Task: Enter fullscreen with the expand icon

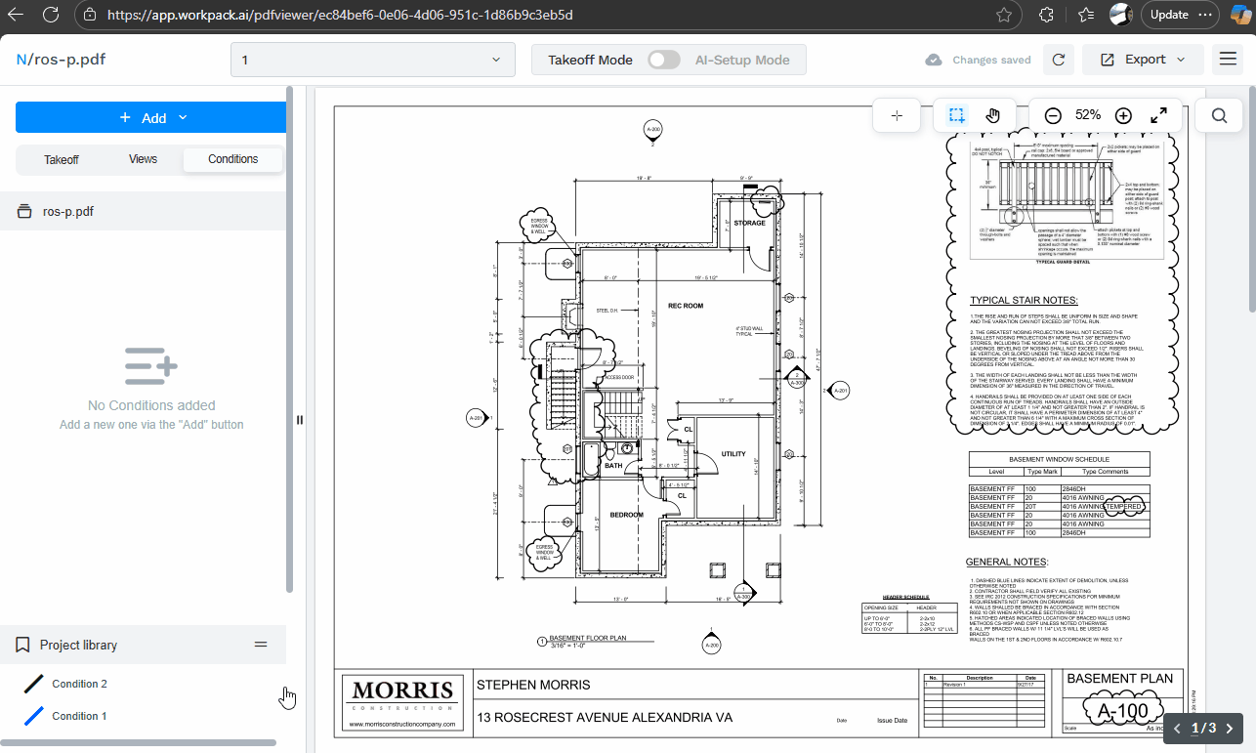Action: pyautogui.click(x=1158, y=115)
